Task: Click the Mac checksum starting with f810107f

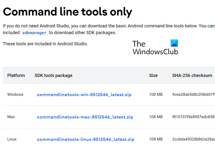Action: coord(193,117)
